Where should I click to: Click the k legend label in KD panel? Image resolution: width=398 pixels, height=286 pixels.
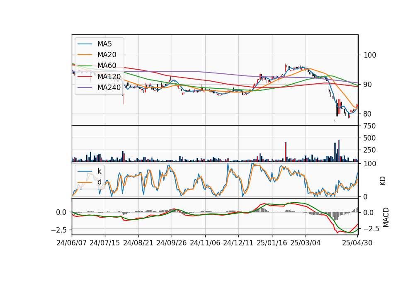coord(99,171)
